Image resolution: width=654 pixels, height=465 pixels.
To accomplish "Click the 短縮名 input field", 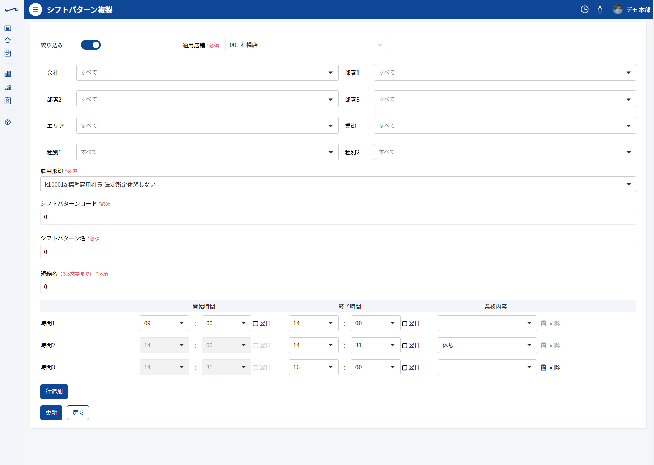I will tap(338, 287).
